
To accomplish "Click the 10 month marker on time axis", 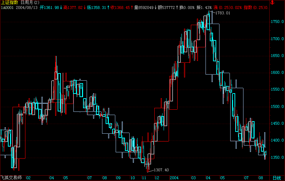I will pyautogui.click(x=133, y=178).
